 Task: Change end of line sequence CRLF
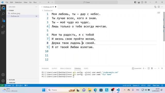coord(149,86)
